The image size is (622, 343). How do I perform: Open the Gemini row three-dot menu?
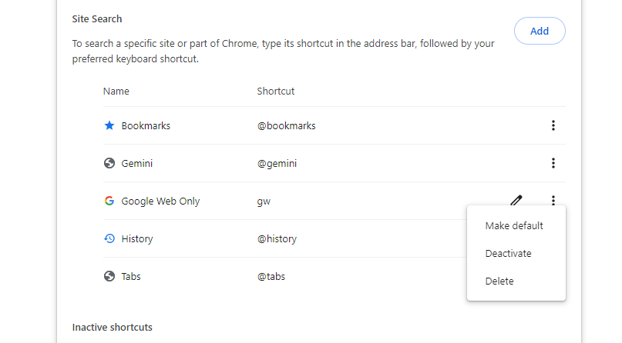pyautogui.click(x=553, y=163)
